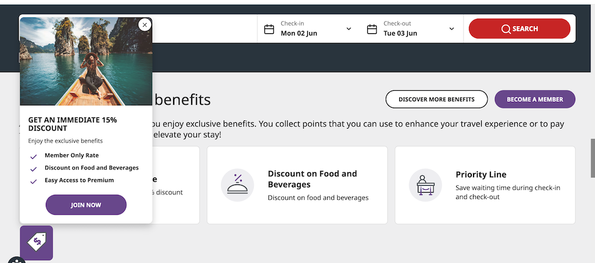
Task: Select Discount on Food and Beverages card
Action: [x=297, y=185]
